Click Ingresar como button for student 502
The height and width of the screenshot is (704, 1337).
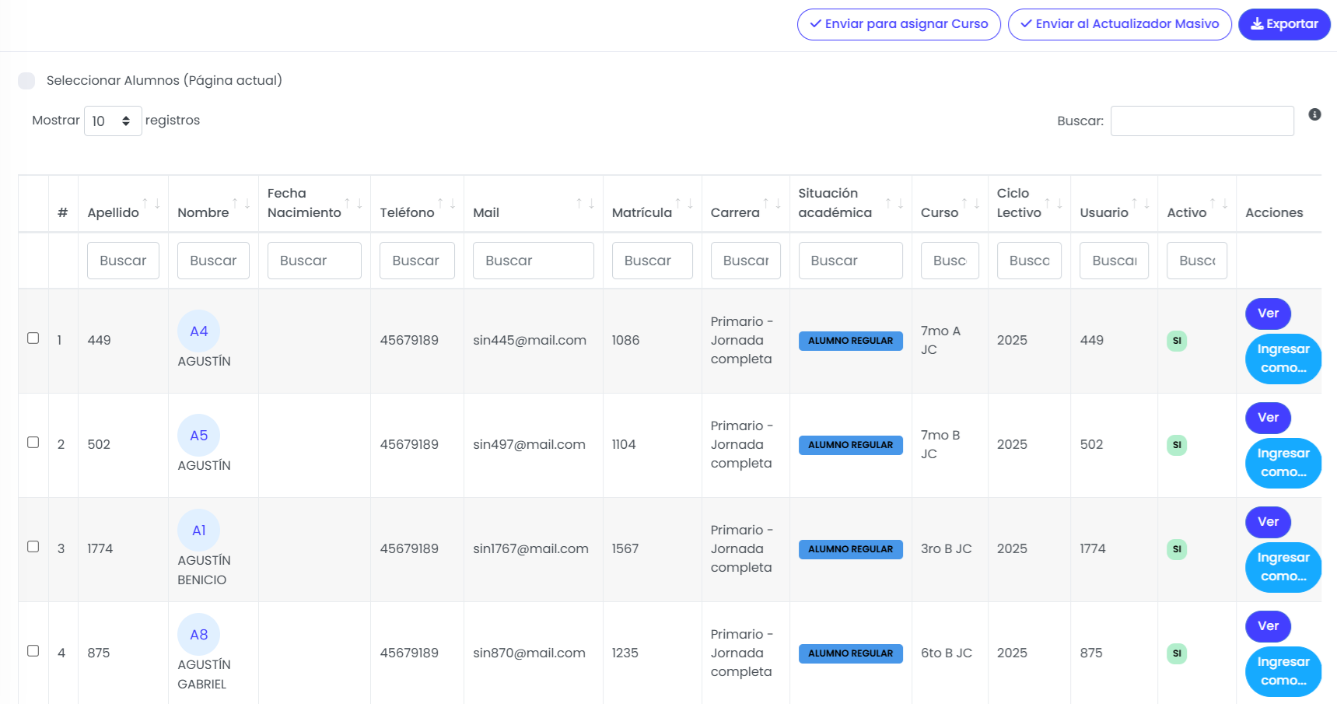[1283, 463]
